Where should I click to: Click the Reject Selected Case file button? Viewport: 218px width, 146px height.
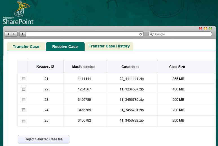pos(43,139)
